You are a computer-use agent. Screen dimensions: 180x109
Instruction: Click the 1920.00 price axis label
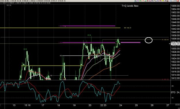click(175, 65)
